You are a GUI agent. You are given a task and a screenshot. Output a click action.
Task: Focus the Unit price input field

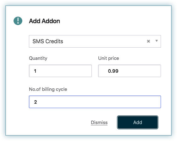(x=130, y=71)
